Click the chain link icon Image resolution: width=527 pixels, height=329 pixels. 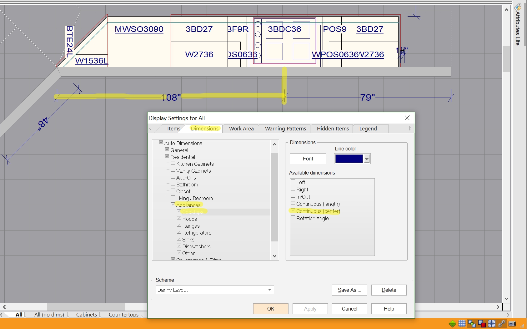[502, 324]
